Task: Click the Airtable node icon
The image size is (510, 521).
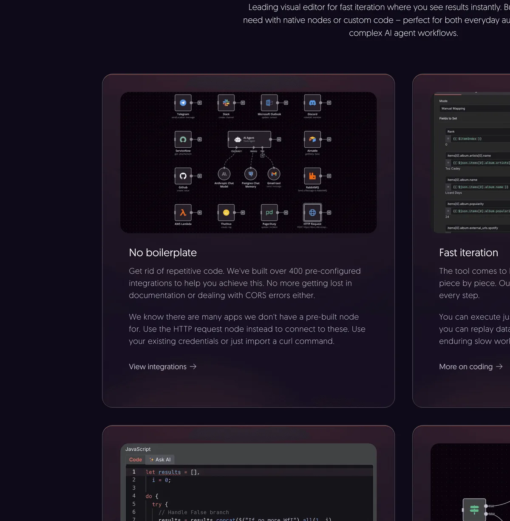Action: (x=312, y=139)
